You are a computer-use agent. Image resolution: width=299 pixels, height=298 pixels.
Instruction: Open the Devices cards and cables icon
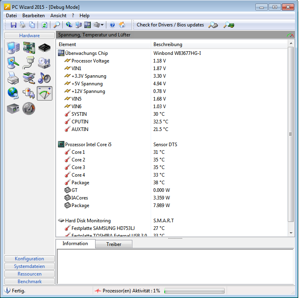pyautogui.click(x=29, y=78)
